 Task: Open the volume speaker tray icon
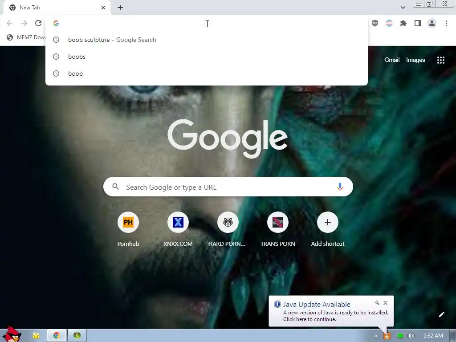point(411,336)
